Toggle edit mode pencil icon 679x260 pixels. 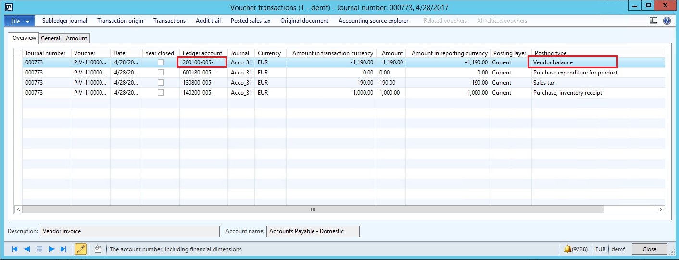click(81, 249)
